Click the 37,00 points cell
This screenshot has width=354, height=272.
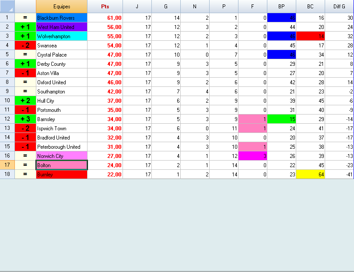(x=105, y=100)
